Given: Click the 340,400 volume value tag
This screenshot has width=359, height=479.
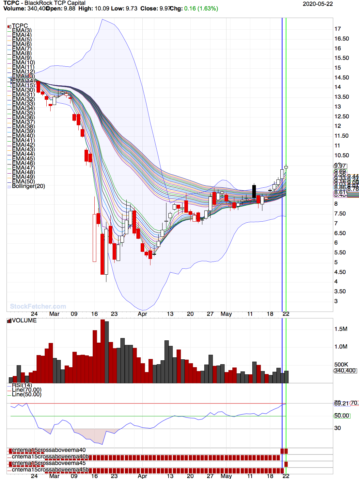Looking at the screenshot, I should click(x=345, y=371).
